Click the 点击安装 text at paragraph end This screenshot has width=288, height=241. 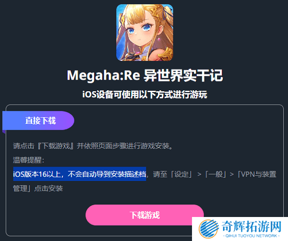point(48,189)
